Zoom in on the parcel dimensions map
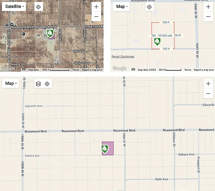 [208, 7]
